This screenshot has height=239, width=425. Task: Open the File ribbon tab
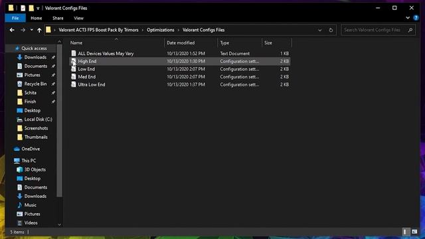15,18
